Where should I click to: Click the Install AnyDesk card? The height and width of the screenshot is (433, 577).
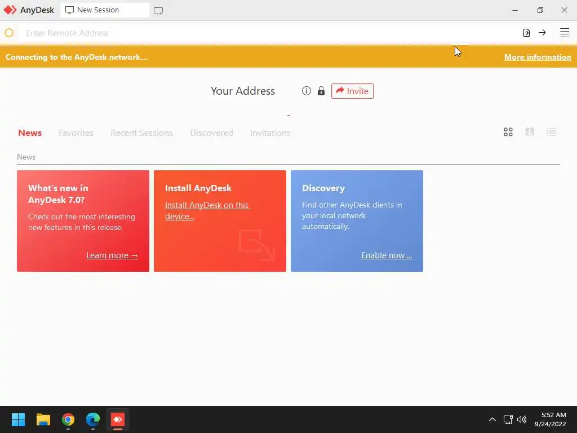(x=220, y=221)
